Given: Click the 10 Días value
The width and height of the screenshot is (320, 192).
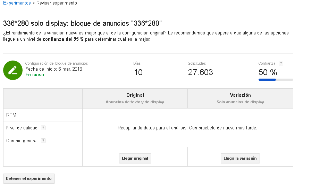Looking at the screenshot, I should [138, 72].
